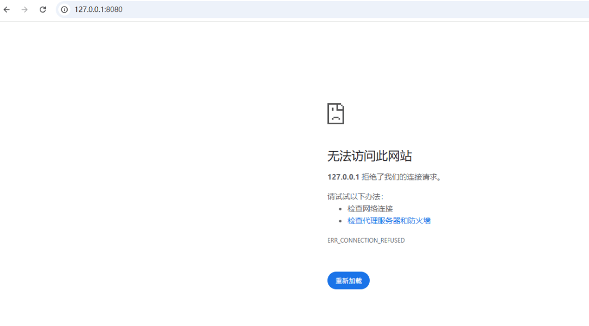
Task: Click the forward navigation arrow
Action: click(25, 9)
